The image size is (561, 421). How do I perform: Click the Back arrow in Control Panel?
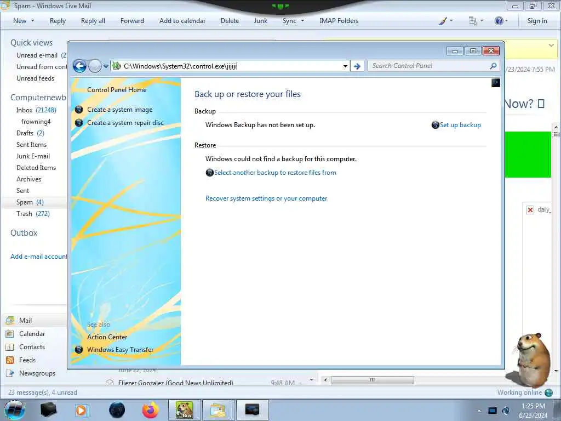79,66
